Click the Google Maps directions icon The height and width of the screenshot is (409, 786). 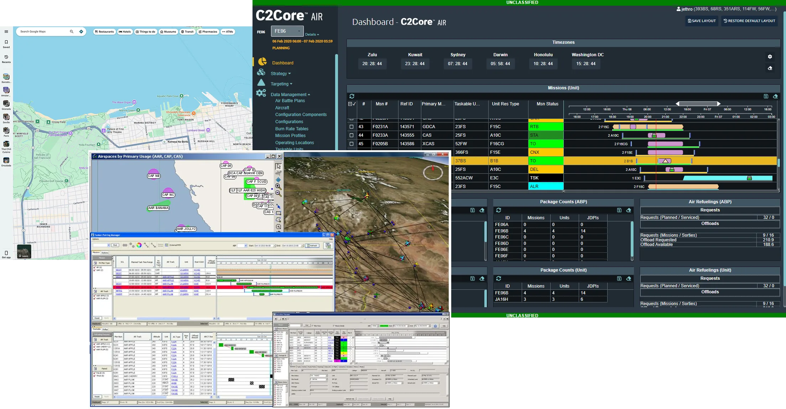[x=81, y=32]
